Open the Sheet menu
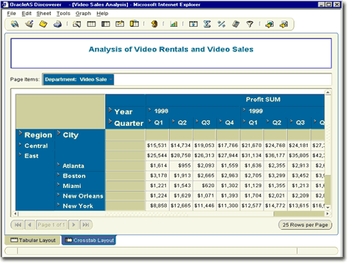Screen dimensions: 352x265 [44, 13]
